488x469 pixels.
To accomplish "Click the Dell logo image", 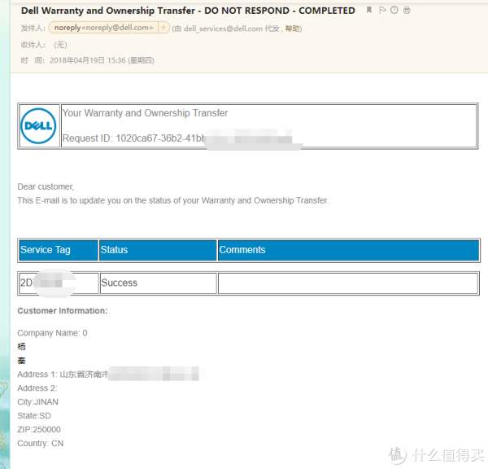I will [38, 126].
